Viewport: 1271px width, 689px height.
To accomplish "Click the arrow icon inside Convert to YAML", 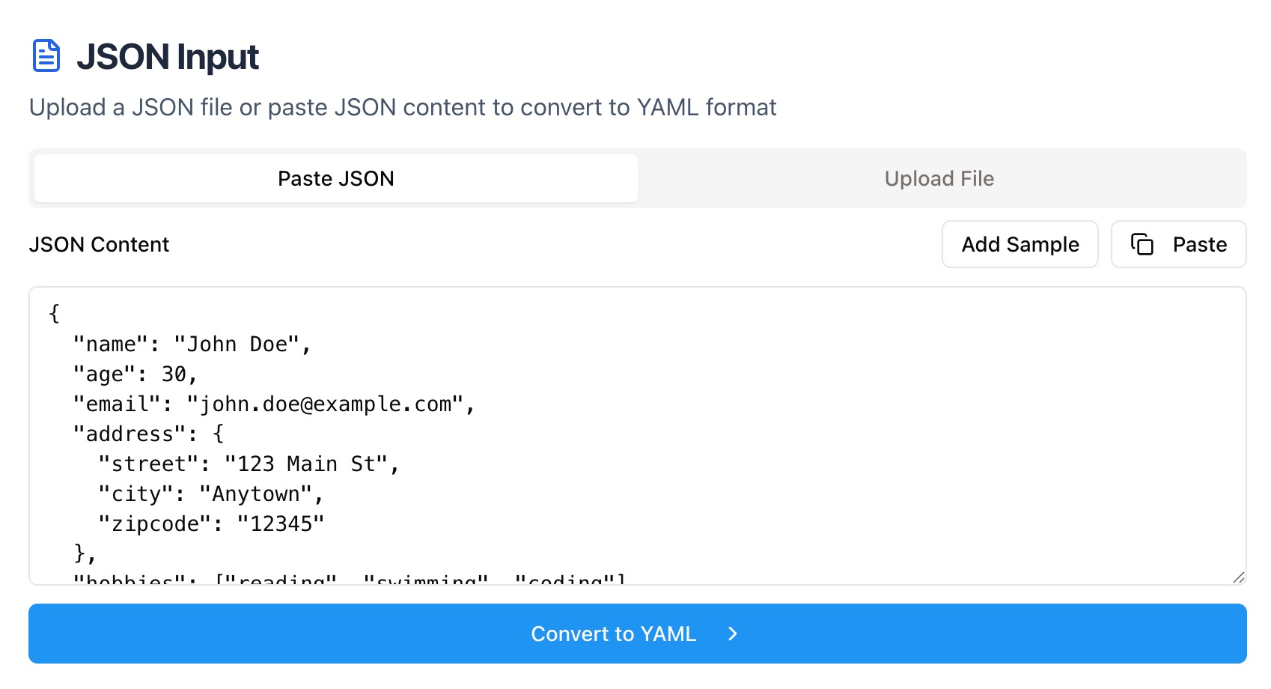I will click(731, 634).
